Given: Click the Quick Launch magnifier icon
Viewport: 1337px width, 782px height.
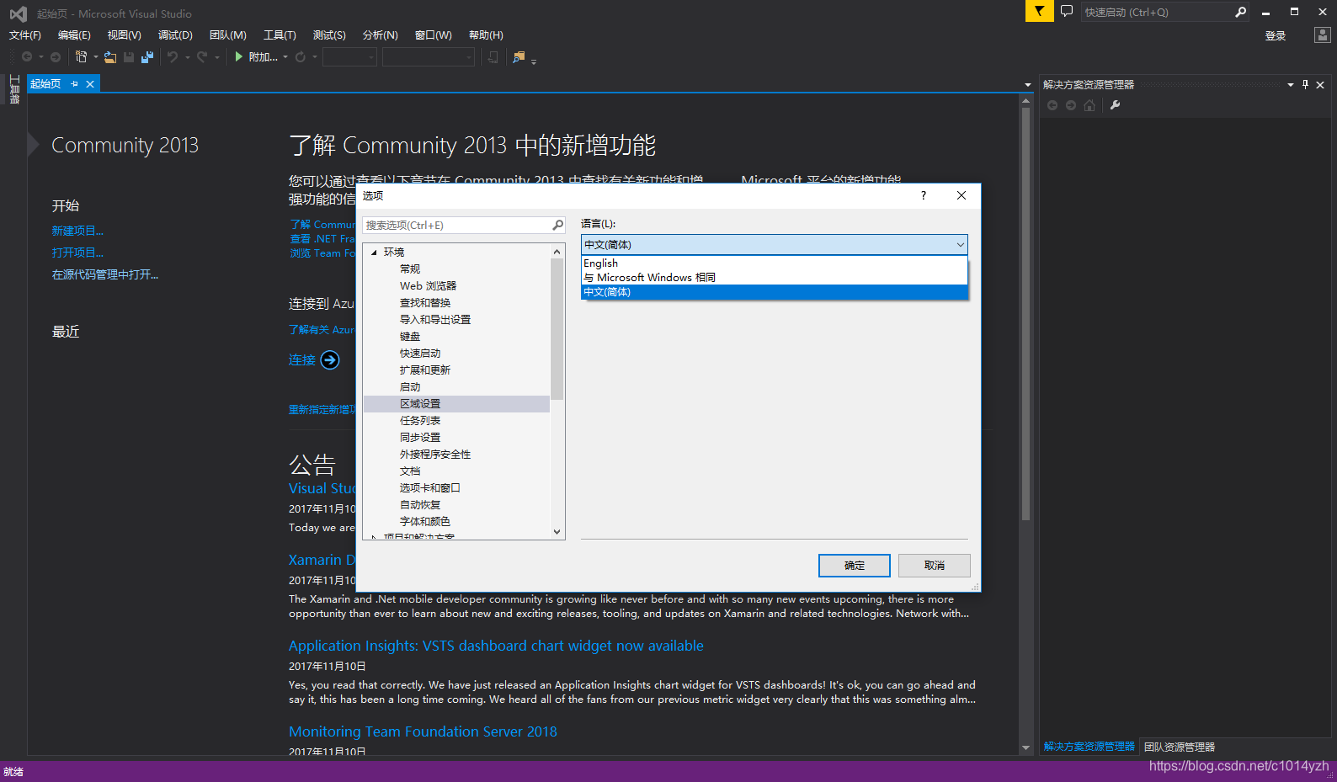Looking at the screenshot, I should [x=1240, y=12].
